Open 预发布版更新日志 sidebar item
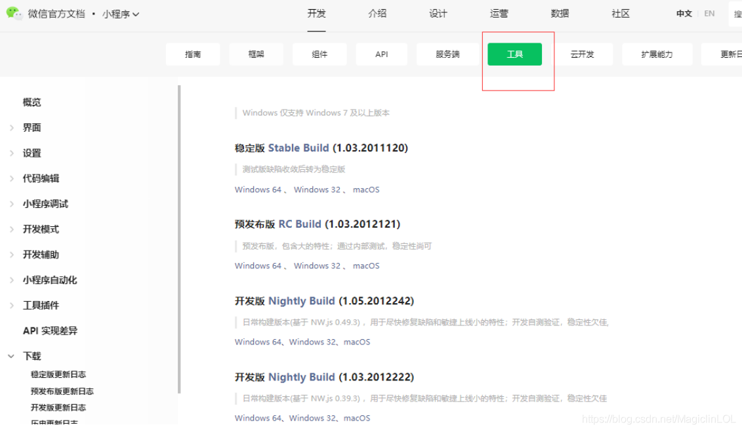The width and height of the screenshot is (742, 431). [x=62, y=391]
